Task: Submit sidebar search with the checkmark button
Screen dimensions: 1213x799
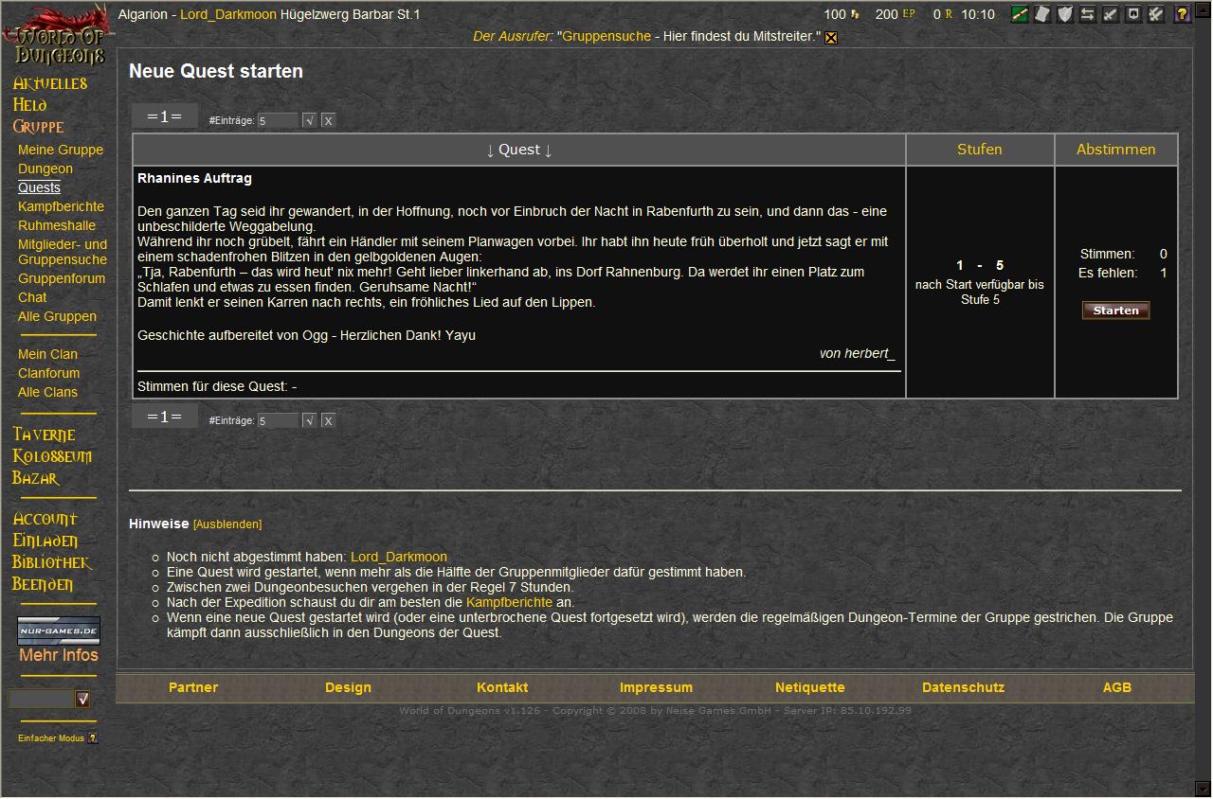Action: click(x=82, y=700)
